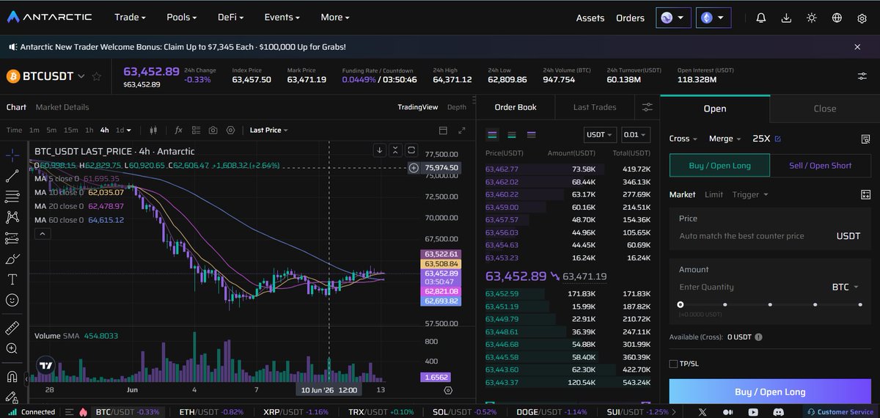Show only sell orders in order book
This screenshot has width=880, height=418.
531,135
